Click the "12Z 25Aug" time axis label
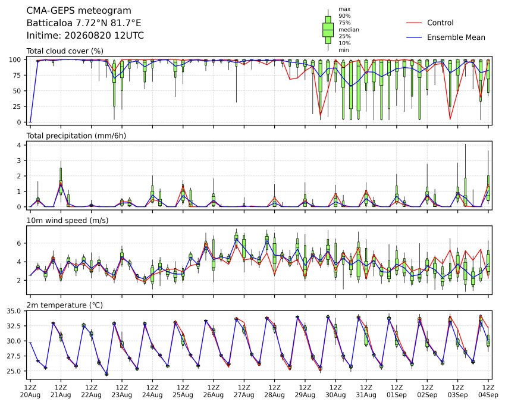The height and width of the screenshot is (405, 505). 183,391
